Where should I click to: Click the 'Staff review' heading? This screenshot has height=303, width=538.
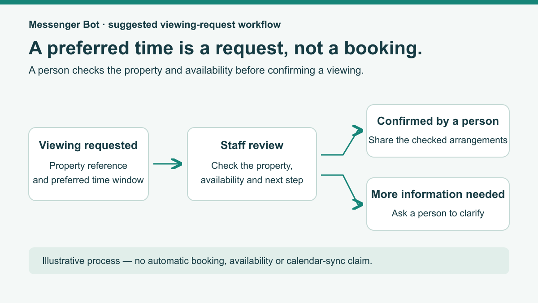pos(252,145)
